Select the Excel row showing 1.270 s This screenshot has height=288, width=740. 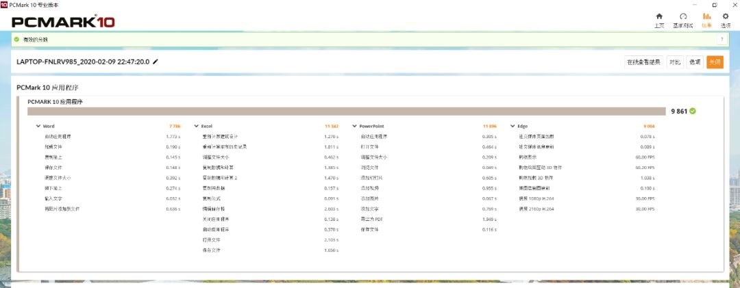tap(270, 137)
